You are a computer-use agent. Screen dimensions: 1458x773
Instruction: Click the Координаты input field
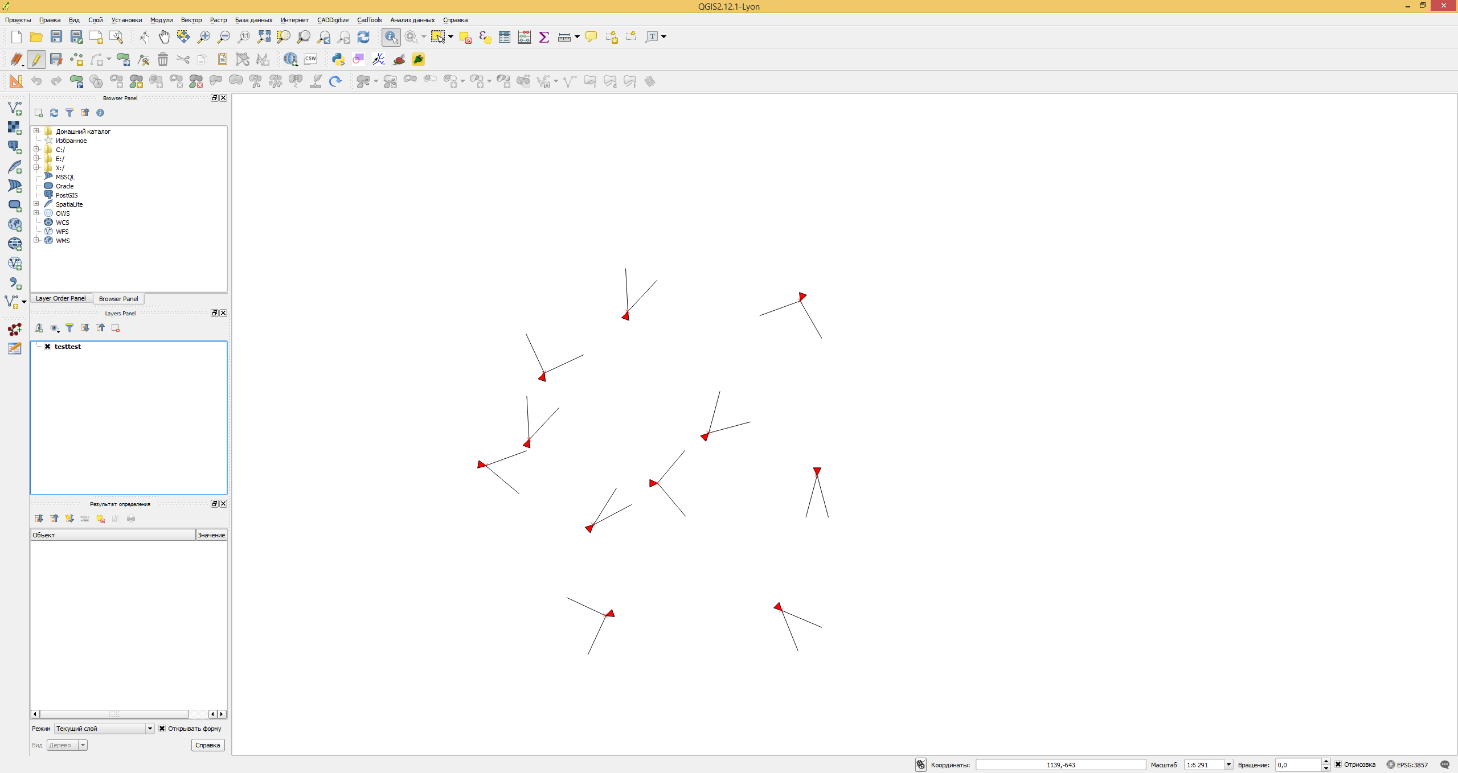click(x=1060, y=764)
